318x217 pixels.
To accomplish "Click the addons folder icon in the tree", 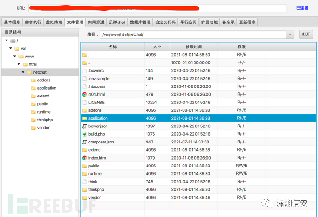I will [x=33, y=80].
